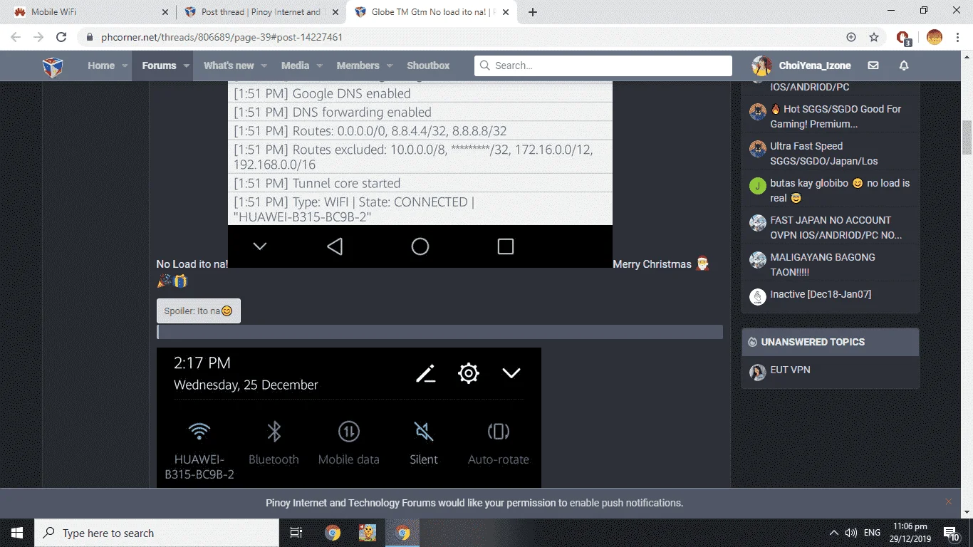Toggle the Spoiler: Ito na button

click(199, 311)
